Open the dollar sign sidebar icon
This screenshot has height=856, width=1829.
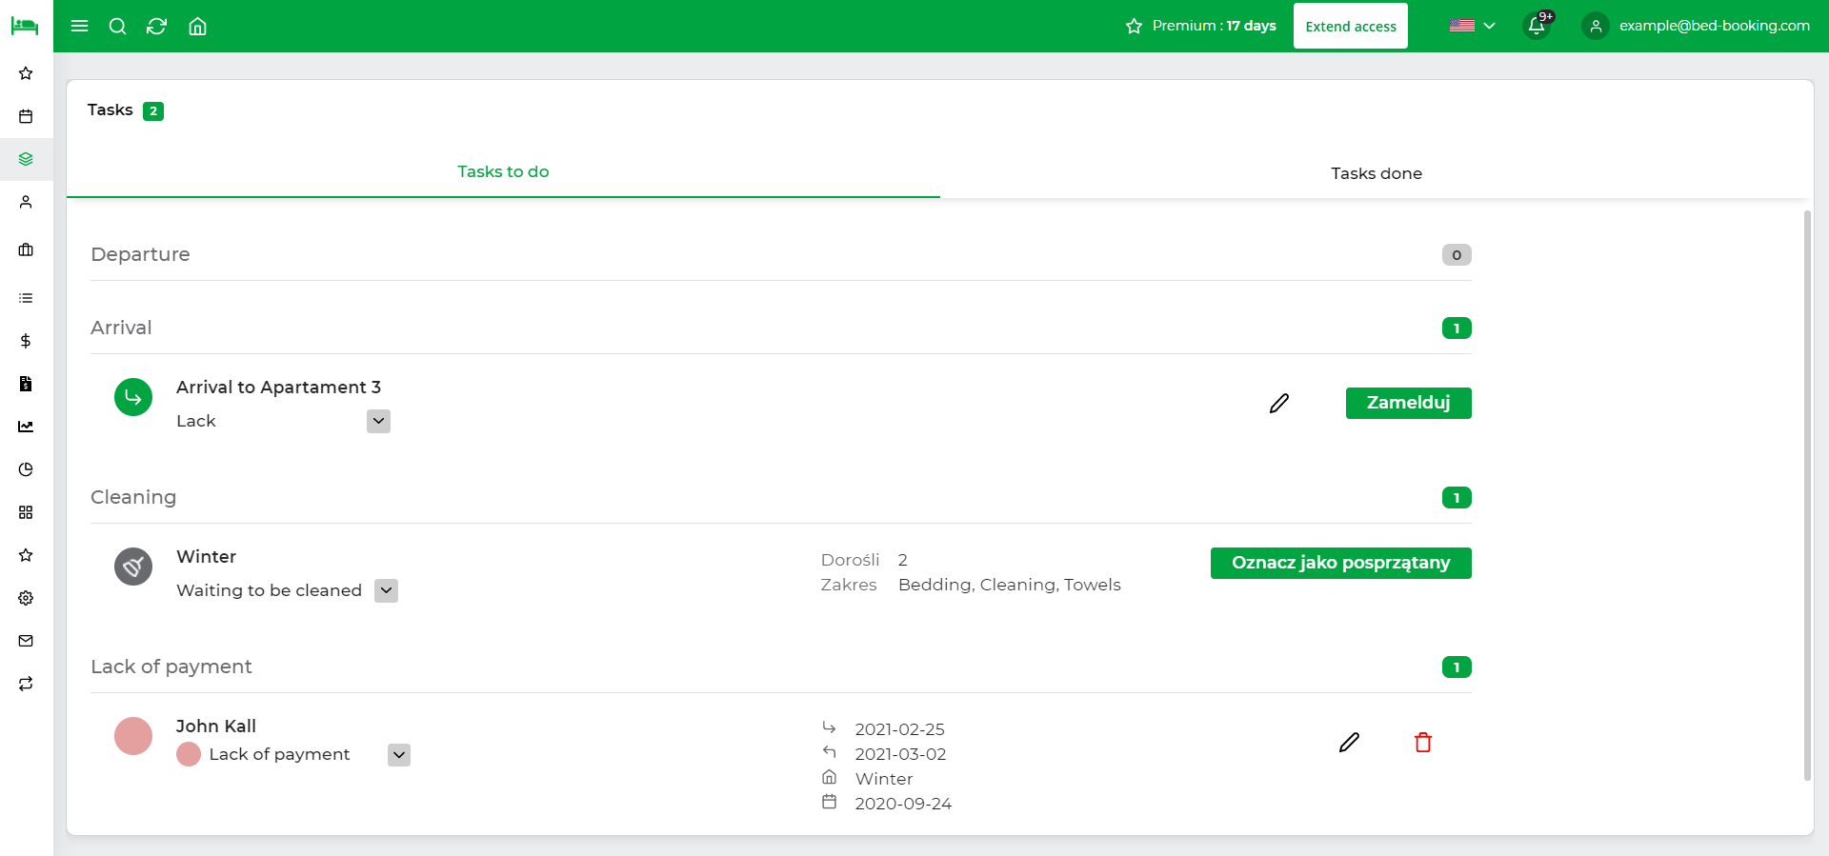tap(26, 341)
